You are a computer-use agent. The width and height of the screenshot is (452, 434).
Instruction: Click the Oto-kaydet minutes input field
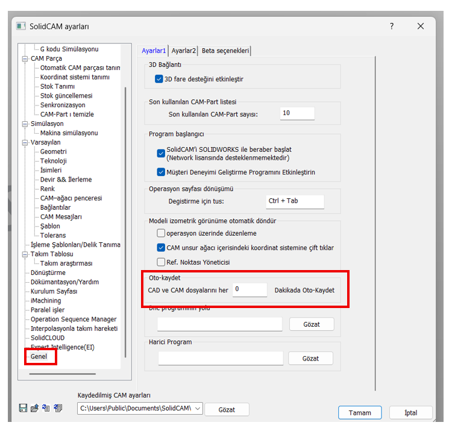[x=250, y=289]
